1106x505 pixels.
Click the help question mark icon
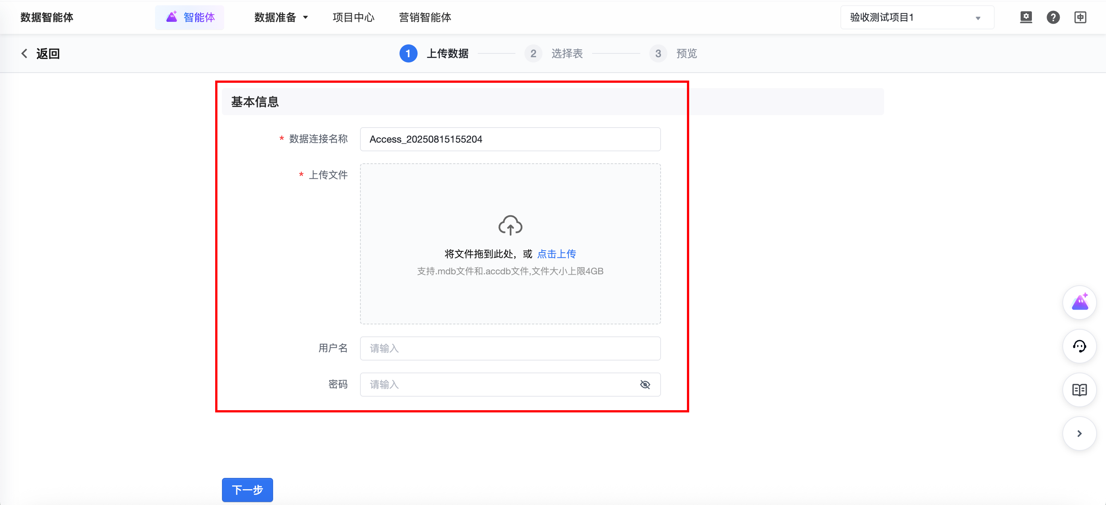point(1053,17)
